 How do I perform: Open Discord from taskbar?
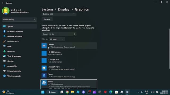tap(83, 92)
